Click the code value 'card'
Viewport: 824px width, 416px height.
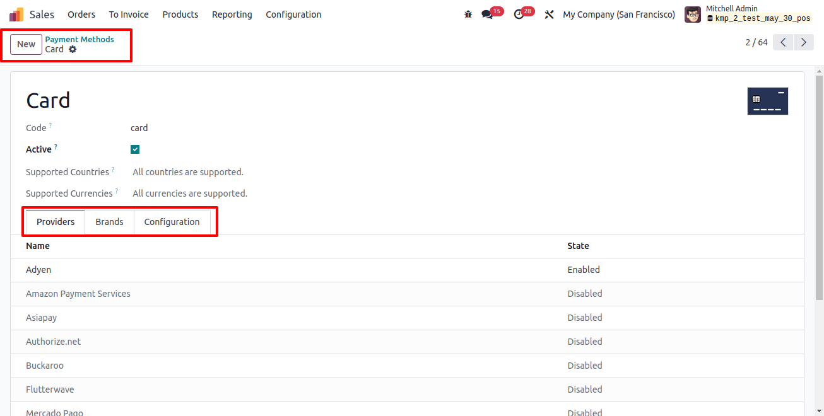click(139, 128)
